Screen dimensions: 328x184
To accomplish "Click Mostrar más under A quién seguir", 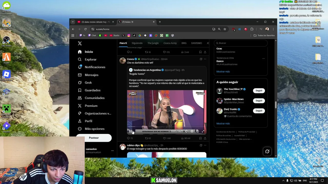I will pos(223,123).
